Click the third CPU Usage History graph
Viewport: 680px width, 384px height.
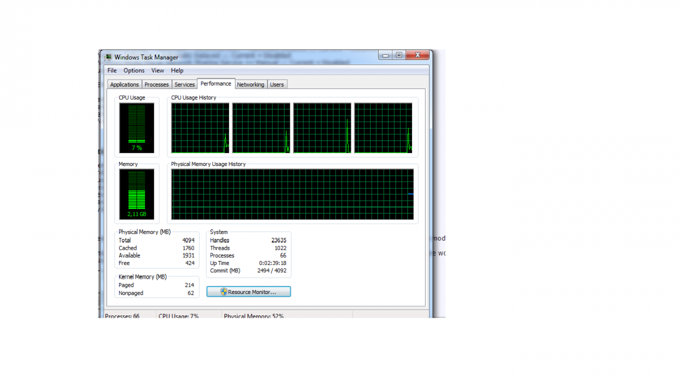[x=322, y=128]
